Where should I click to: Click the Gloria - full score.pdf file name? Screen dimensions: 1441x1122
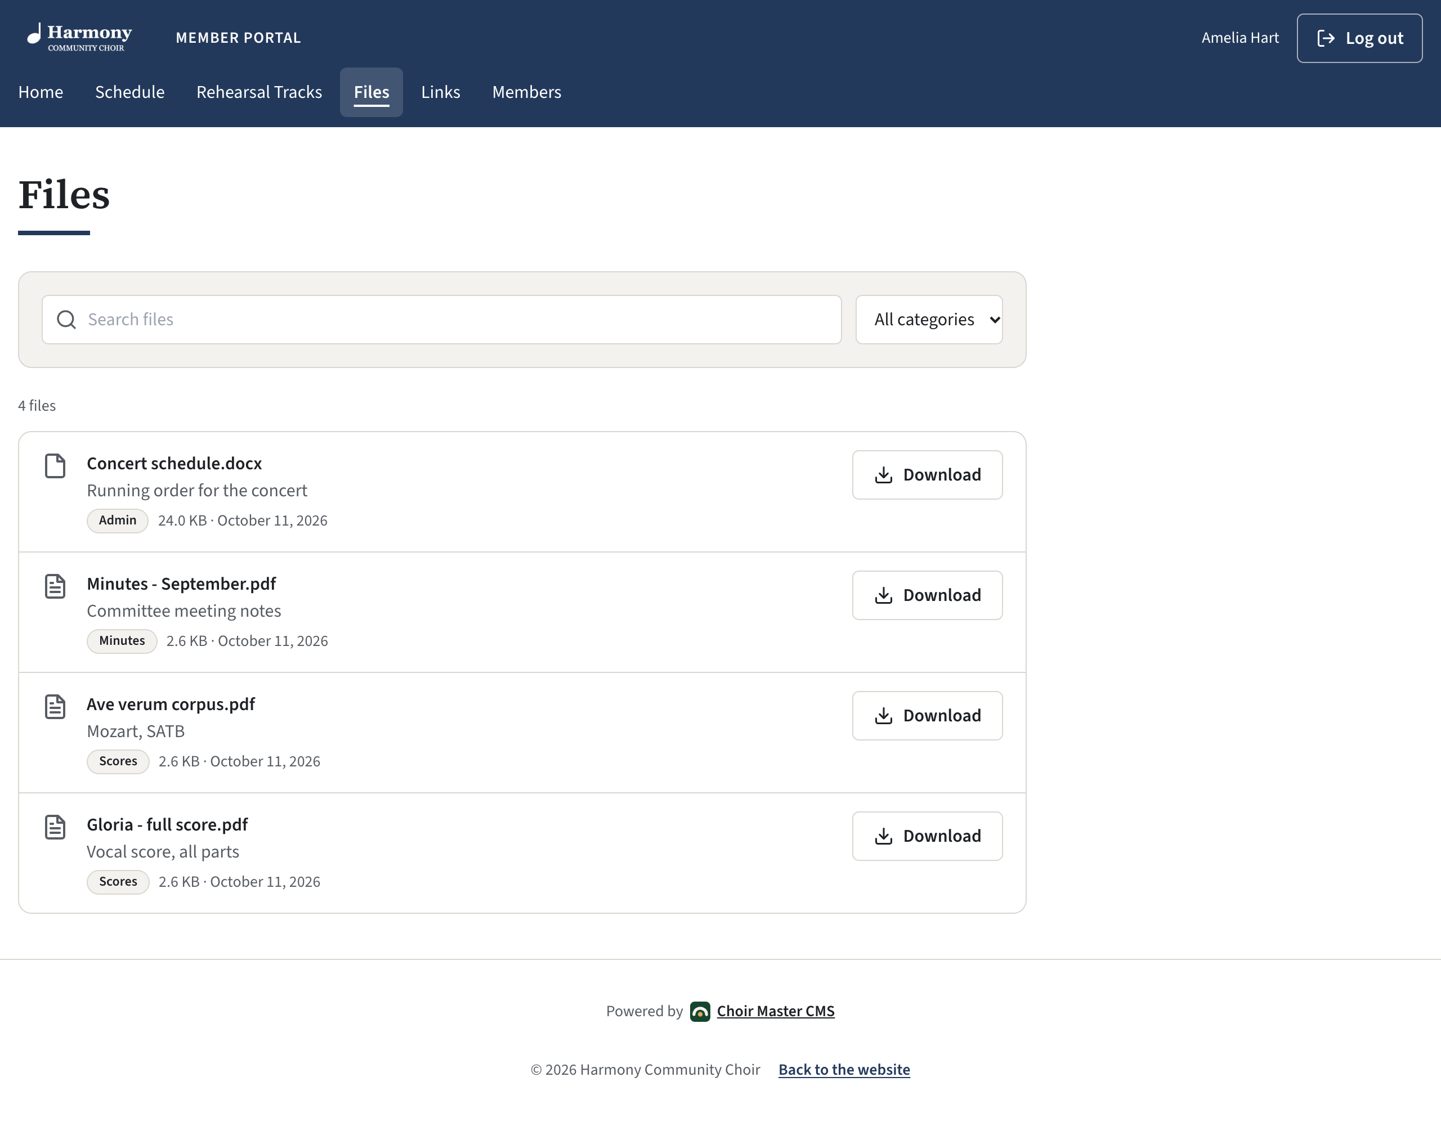point(168,824)
